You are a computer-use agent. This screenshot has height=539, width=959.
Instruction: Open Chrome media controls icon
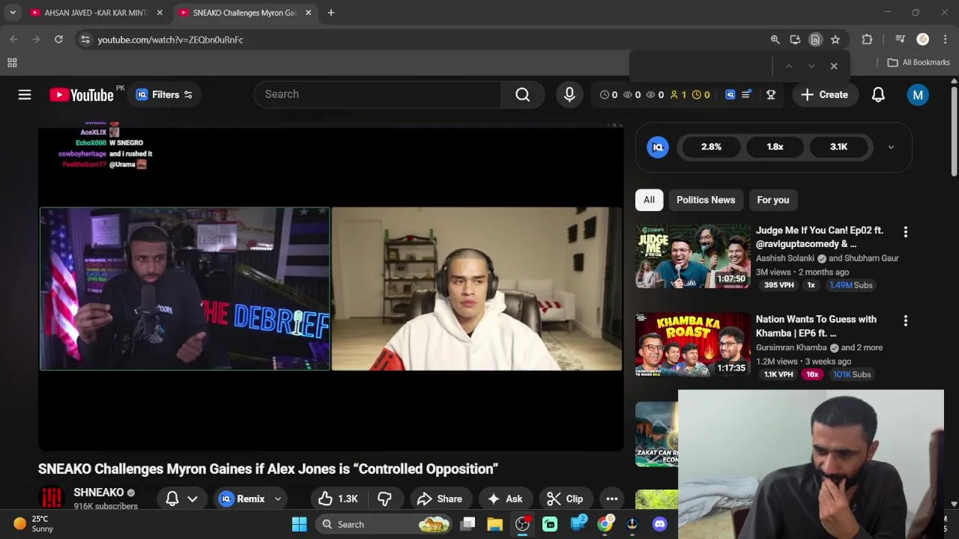(x=901, y=40)
